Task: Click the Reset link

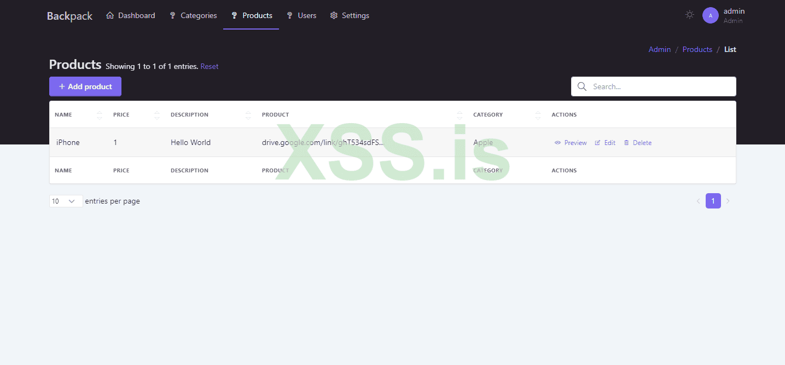Action: coord(210,66)
